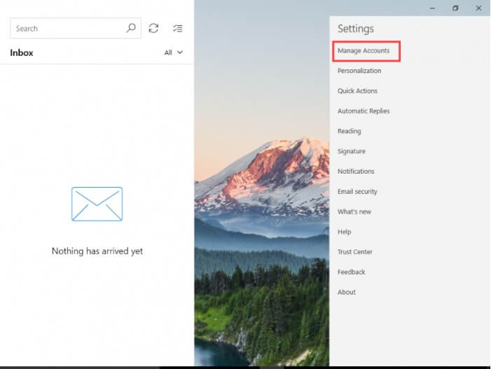
Task: Restore down the Mail window
Action: (455, 8)
